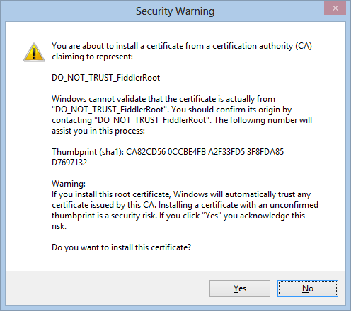
Task: Click the final "risk." word line
Action: 59,226
